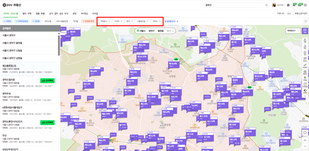Expand the 가격대 price range dropdown

pos(118,21)
